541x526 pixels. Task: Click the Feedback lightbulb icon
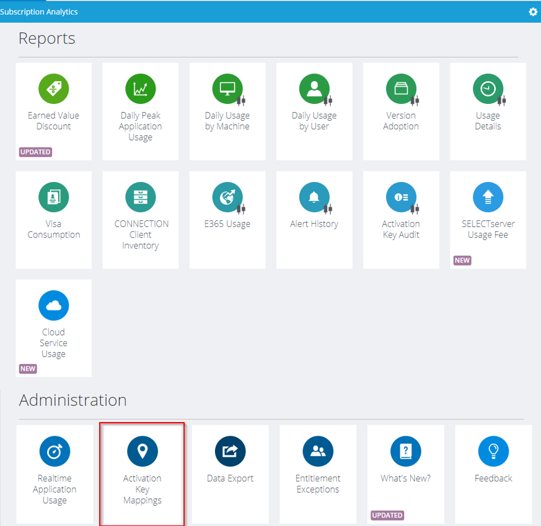493,451
